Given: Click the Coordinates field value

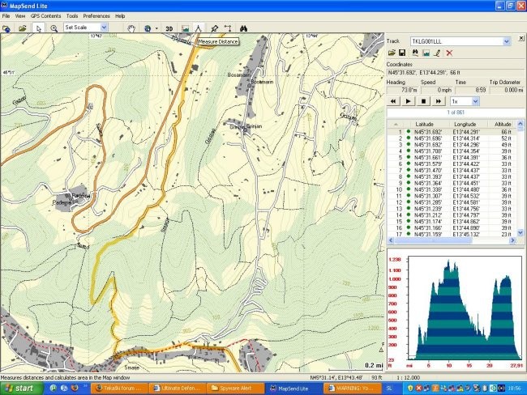Looking at the screenshot, I should pos(456,73).
